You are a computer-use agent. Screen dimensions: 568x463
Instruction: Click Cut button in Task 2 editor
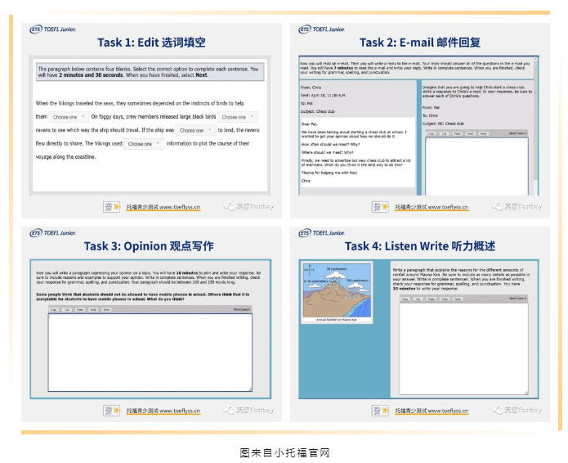click(x=445, y=133)
